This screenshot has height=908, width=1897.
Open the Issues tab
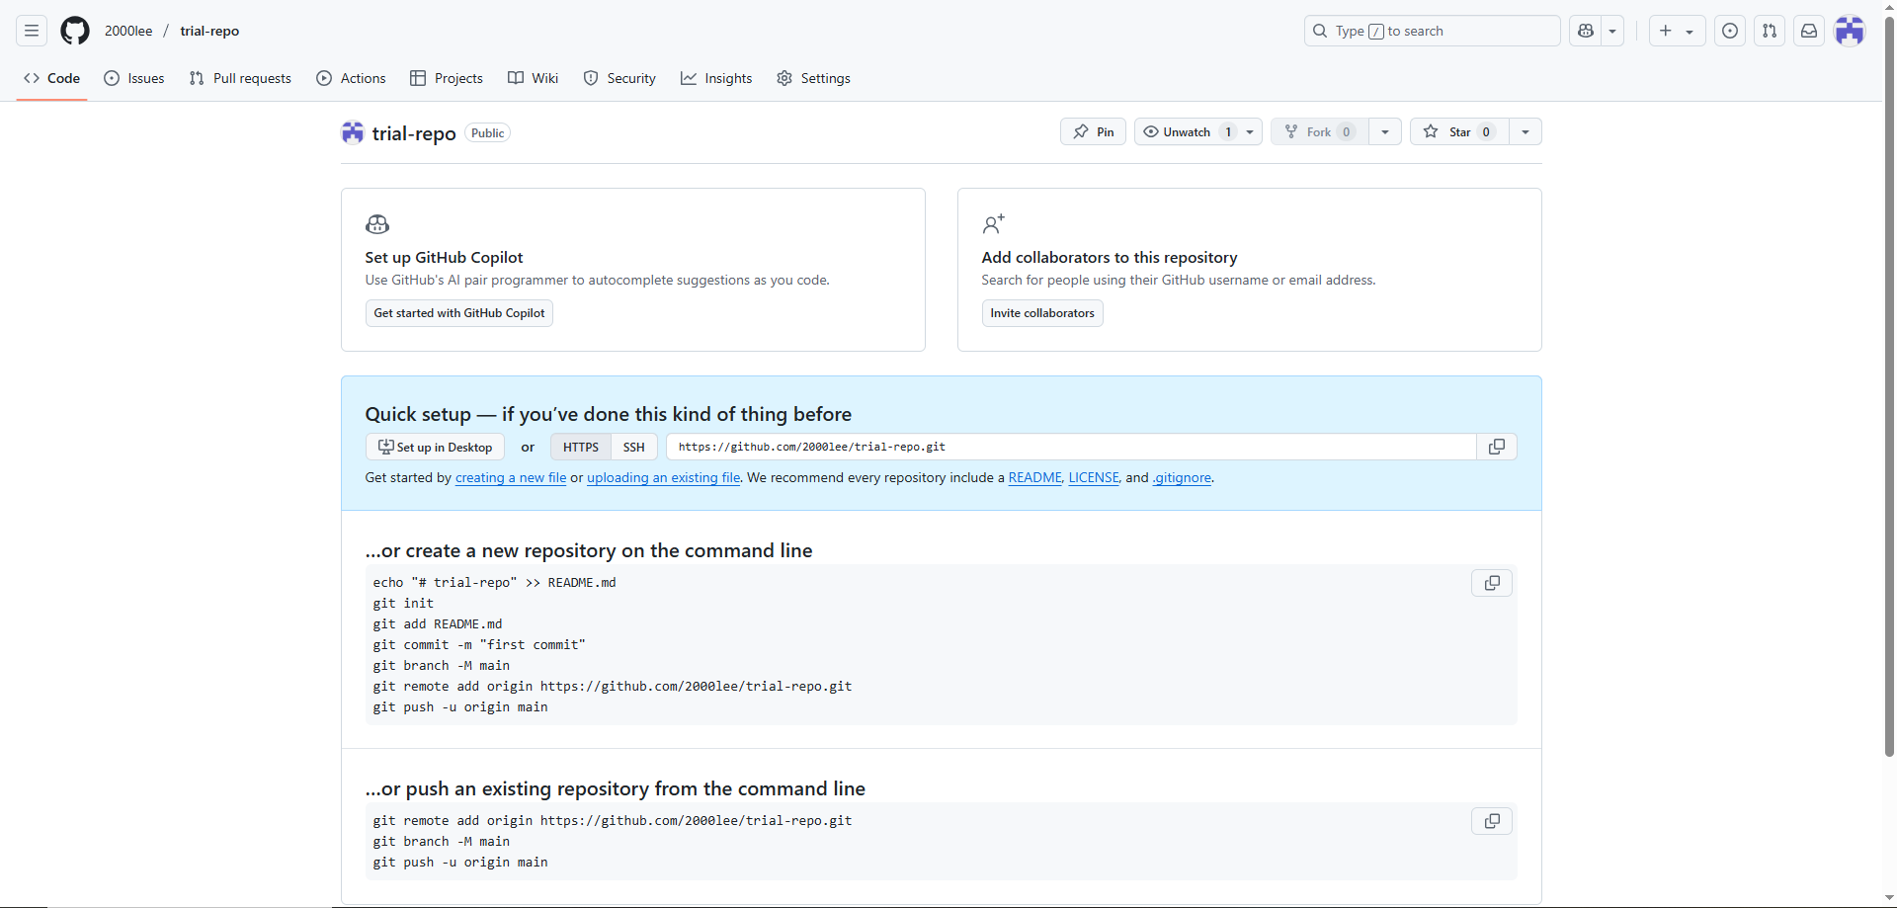pyautogui.click(x=134, y=78)
